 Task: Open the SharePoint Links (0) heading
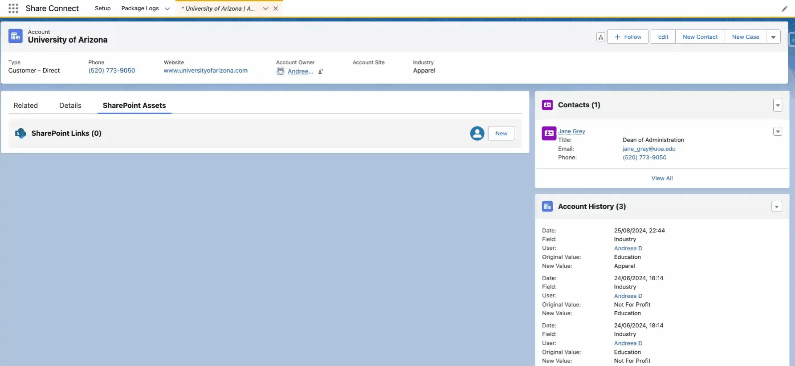pos(66,133)
